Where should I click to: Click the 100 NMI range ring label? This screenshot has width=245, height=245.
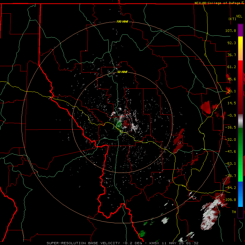122,22
